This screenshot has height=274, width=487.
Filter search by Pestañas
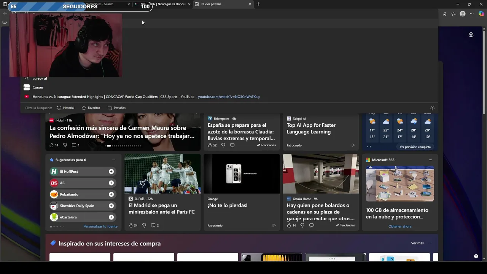pos(116,108)
